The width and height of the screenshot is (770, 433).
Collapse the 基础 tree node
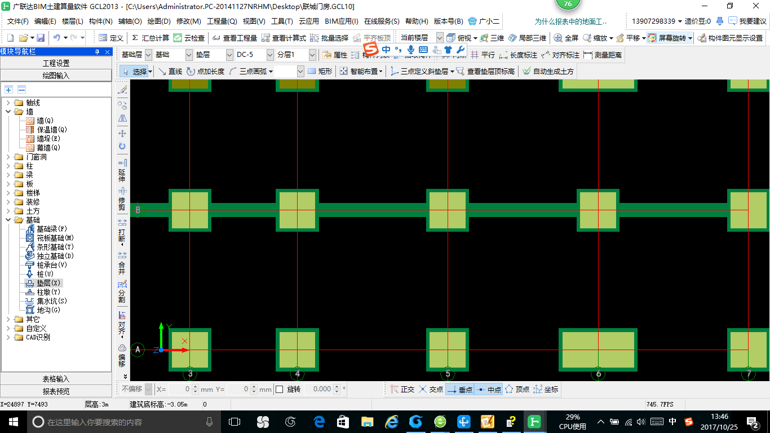click(x=8, y=220)
